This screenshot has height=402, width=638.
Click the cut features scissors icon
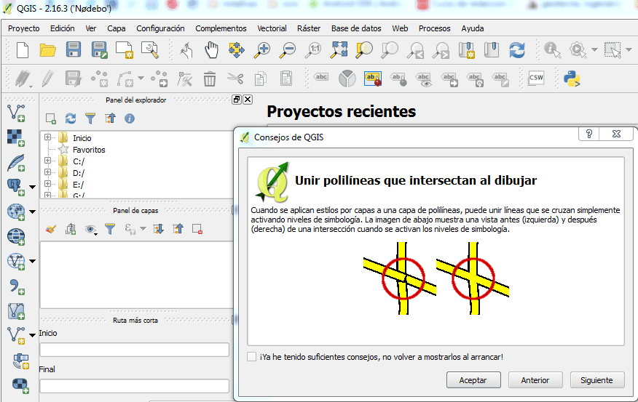click(235, 78)
